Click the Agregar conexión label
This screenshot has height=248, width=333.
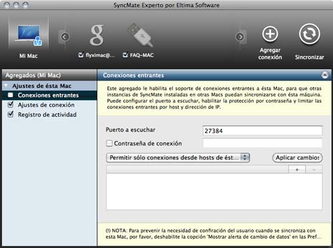270,54
